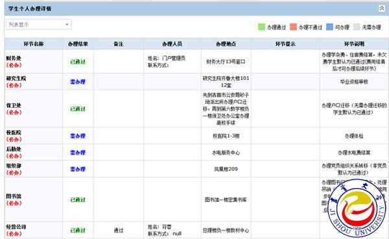Click the 办理水电费结算 description cell
This screenshot has height=239, width=389.
click(354, 153)
